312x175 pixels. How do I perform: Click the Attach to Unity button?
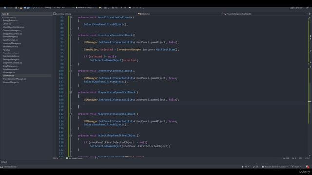84,8
